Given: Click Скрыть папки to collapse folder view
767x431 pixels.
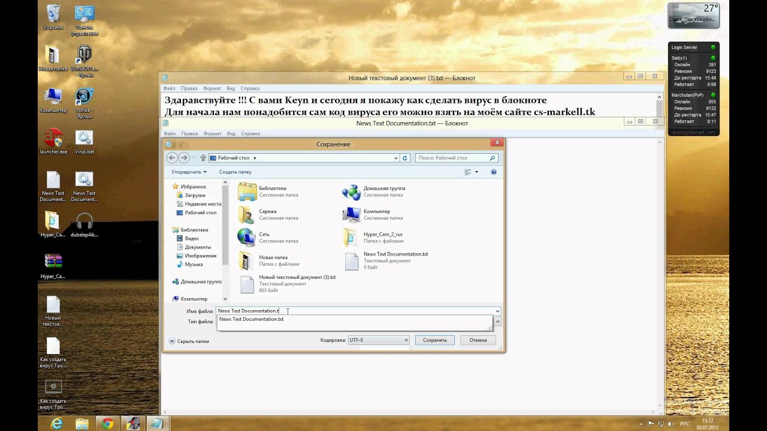Looking at the screenshot, I should pos(189,341).
